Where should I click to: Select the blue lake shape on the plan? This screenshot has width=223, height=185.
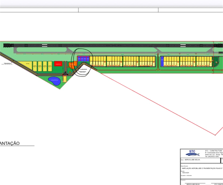pos(54,81)
